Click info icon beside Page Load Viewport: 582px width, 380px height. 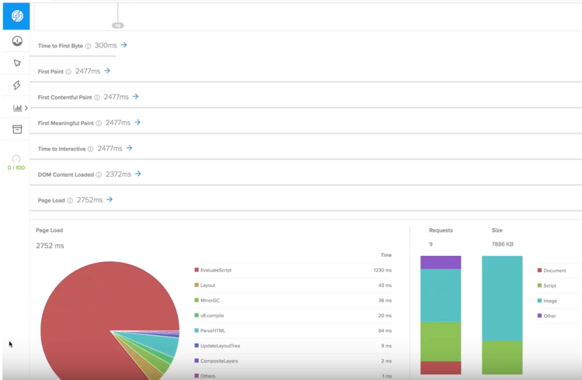[70, 200]
